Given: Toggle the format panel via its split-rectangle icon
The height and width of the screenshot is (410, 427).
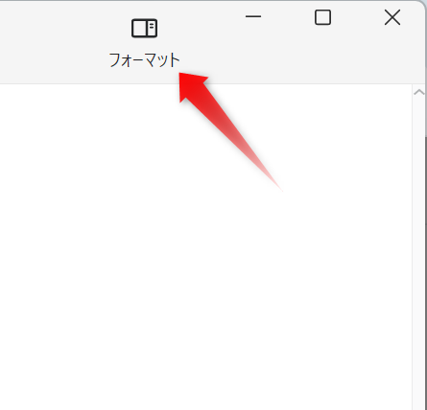Looking at the screenshot, I should click(144, 28).
